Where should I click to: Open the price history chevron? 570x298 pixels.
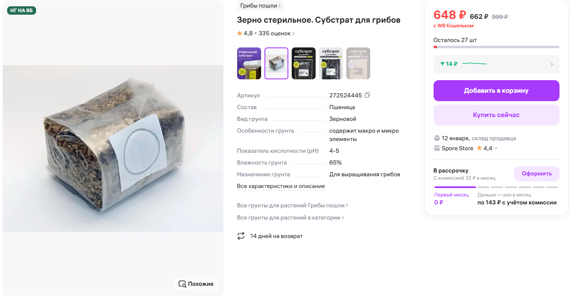(x=552, y=64)
